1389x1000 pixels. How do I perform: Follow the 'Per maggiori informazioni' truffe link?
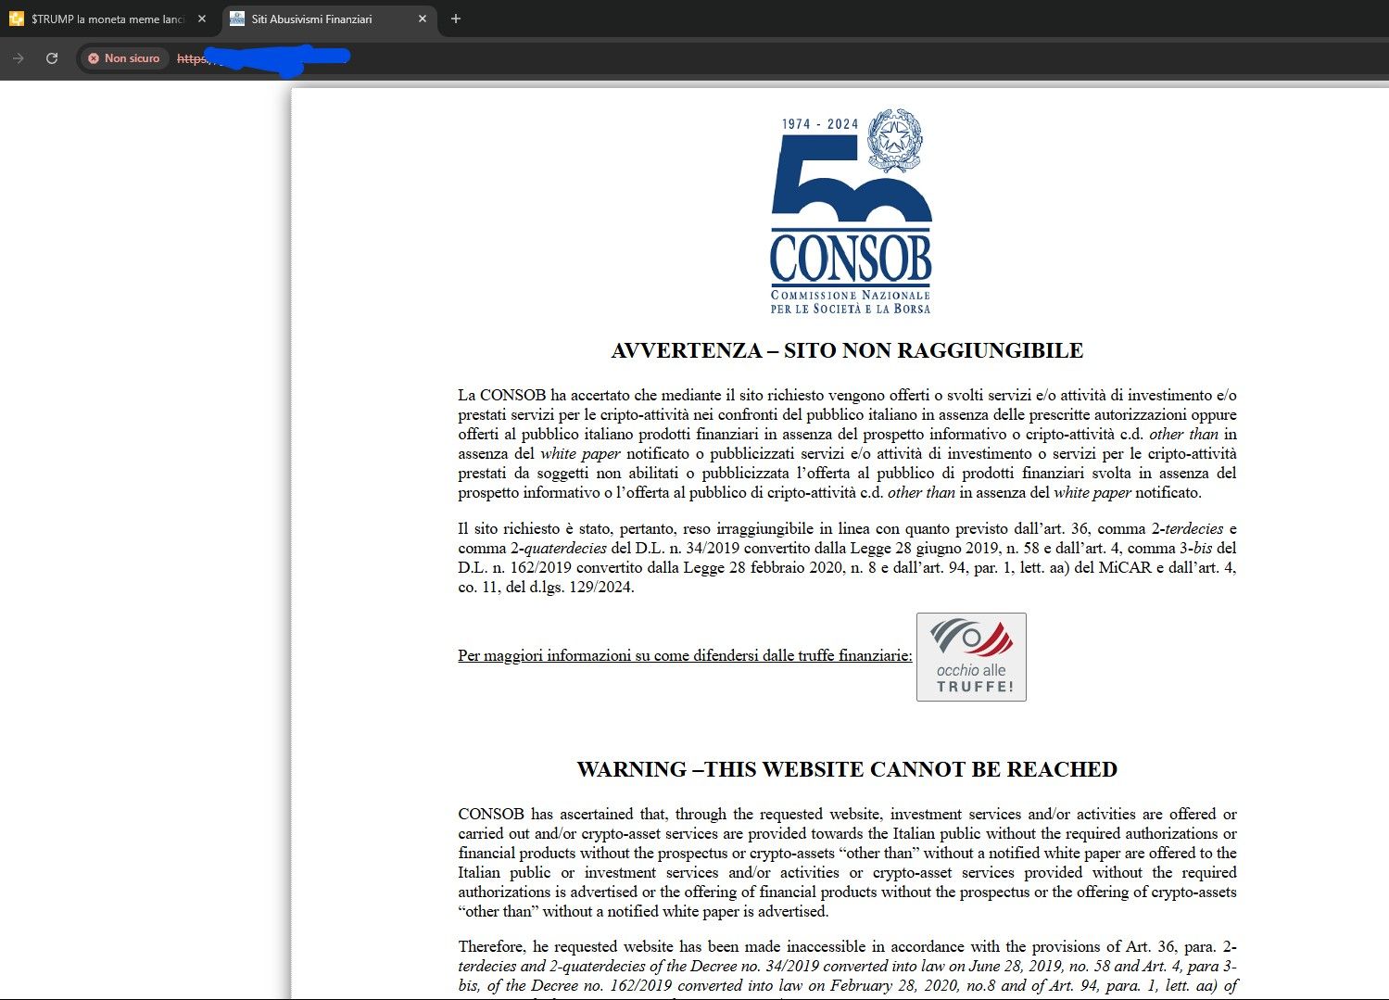click(x=684, y=655)
